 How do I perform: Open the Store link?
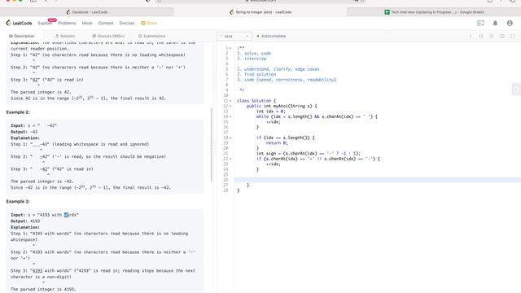point(149,23)
